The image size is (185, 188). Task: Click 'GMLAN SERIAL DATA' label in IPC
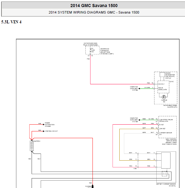pos(162,89)
